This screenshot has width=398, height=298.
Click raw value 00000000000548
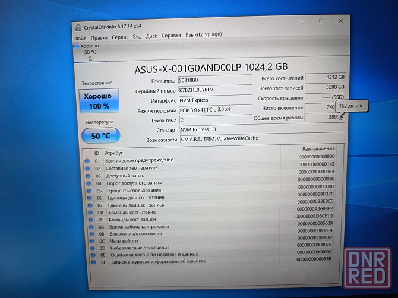[x=314, y=259]
